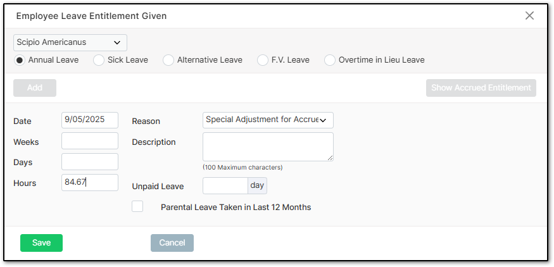The height and width of the screenshot is (267, 554).
Task: Expand the Reason dropdown list
Action: pos(268,120)
